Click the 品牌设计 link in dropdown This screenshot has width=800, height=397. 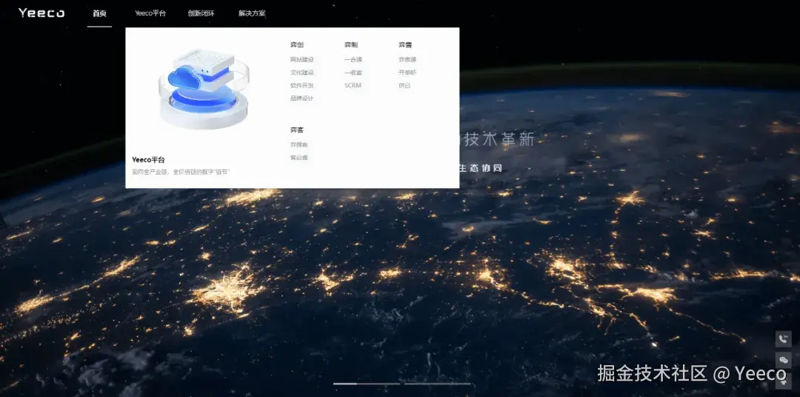pyautogui.click(x=302, y=98)
